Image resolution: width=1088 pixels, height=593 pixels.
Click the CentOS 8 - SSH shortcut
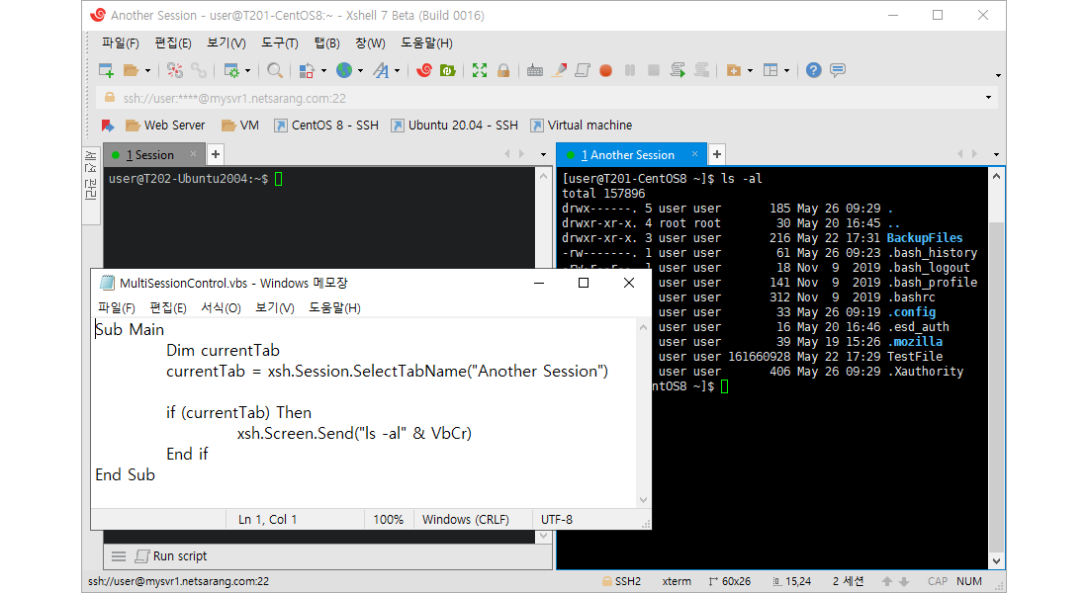326,126
